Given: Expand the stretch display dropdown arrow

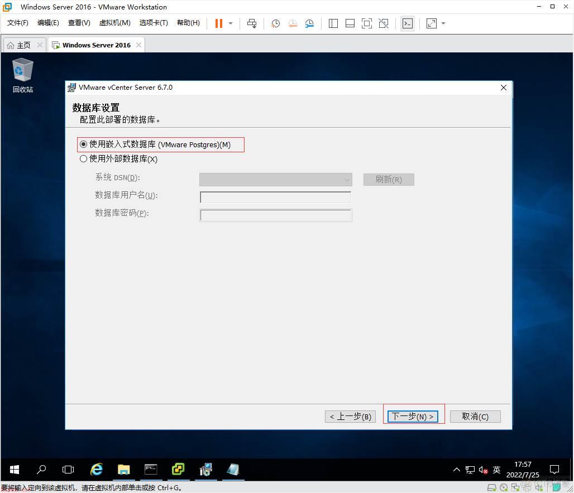Looking at the screenshot, I should pyautogui.click(x=443, y=23).
